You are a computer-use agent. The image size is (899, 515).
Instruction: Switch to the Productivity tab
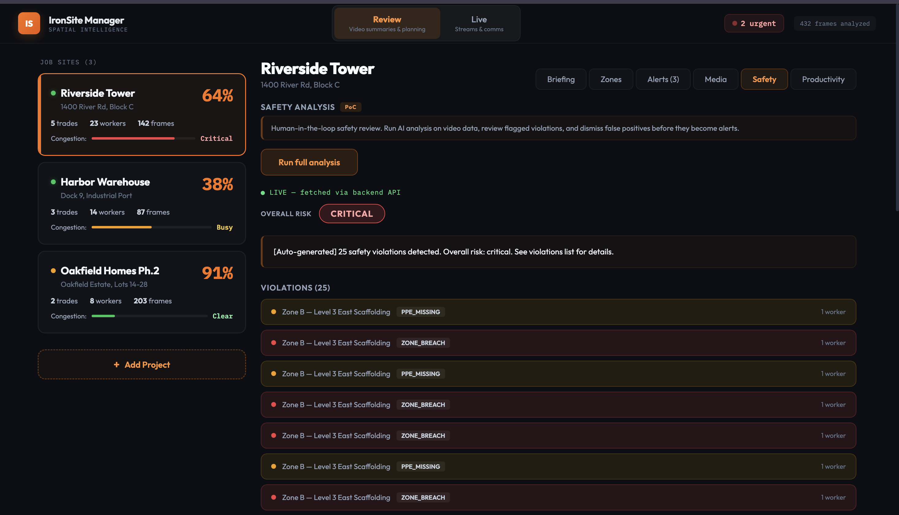coord(823,79)
